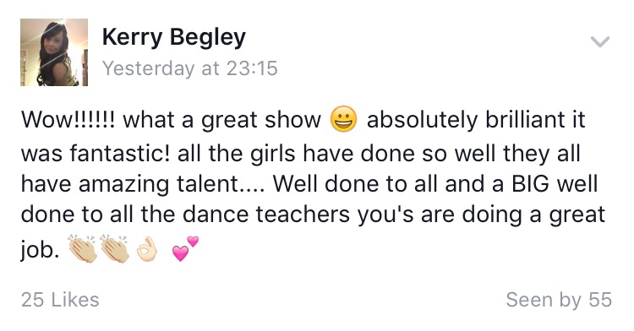
Task: Click the word 'job.' before the emojis
Action: tap(40, 251)
